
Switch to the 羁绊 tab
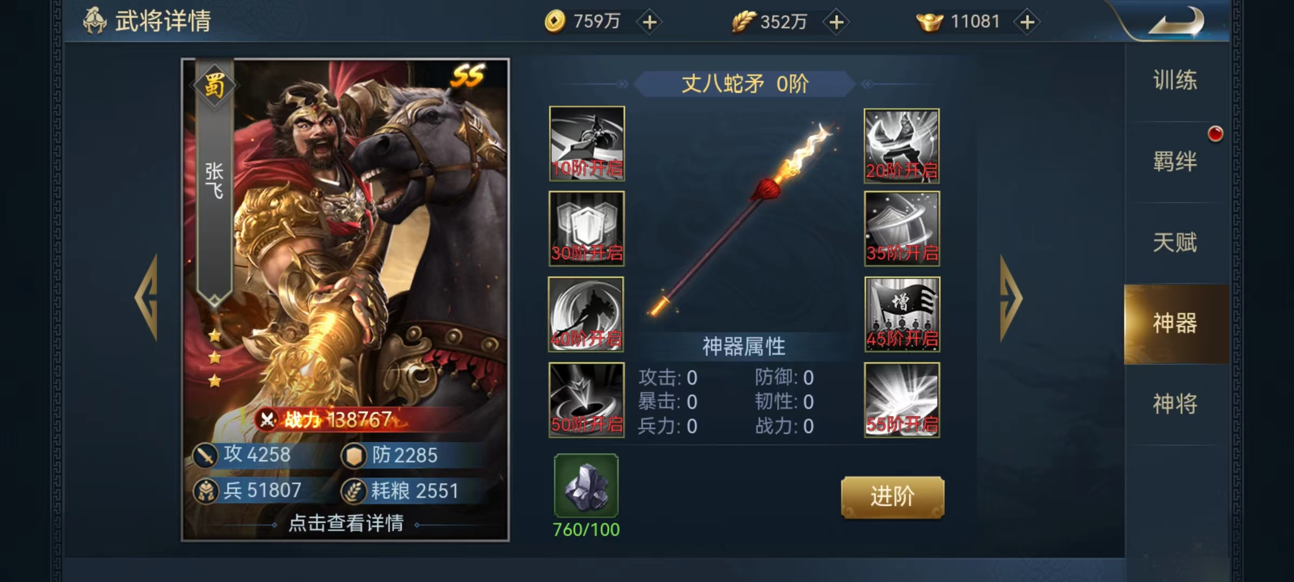coord(1175,162)
